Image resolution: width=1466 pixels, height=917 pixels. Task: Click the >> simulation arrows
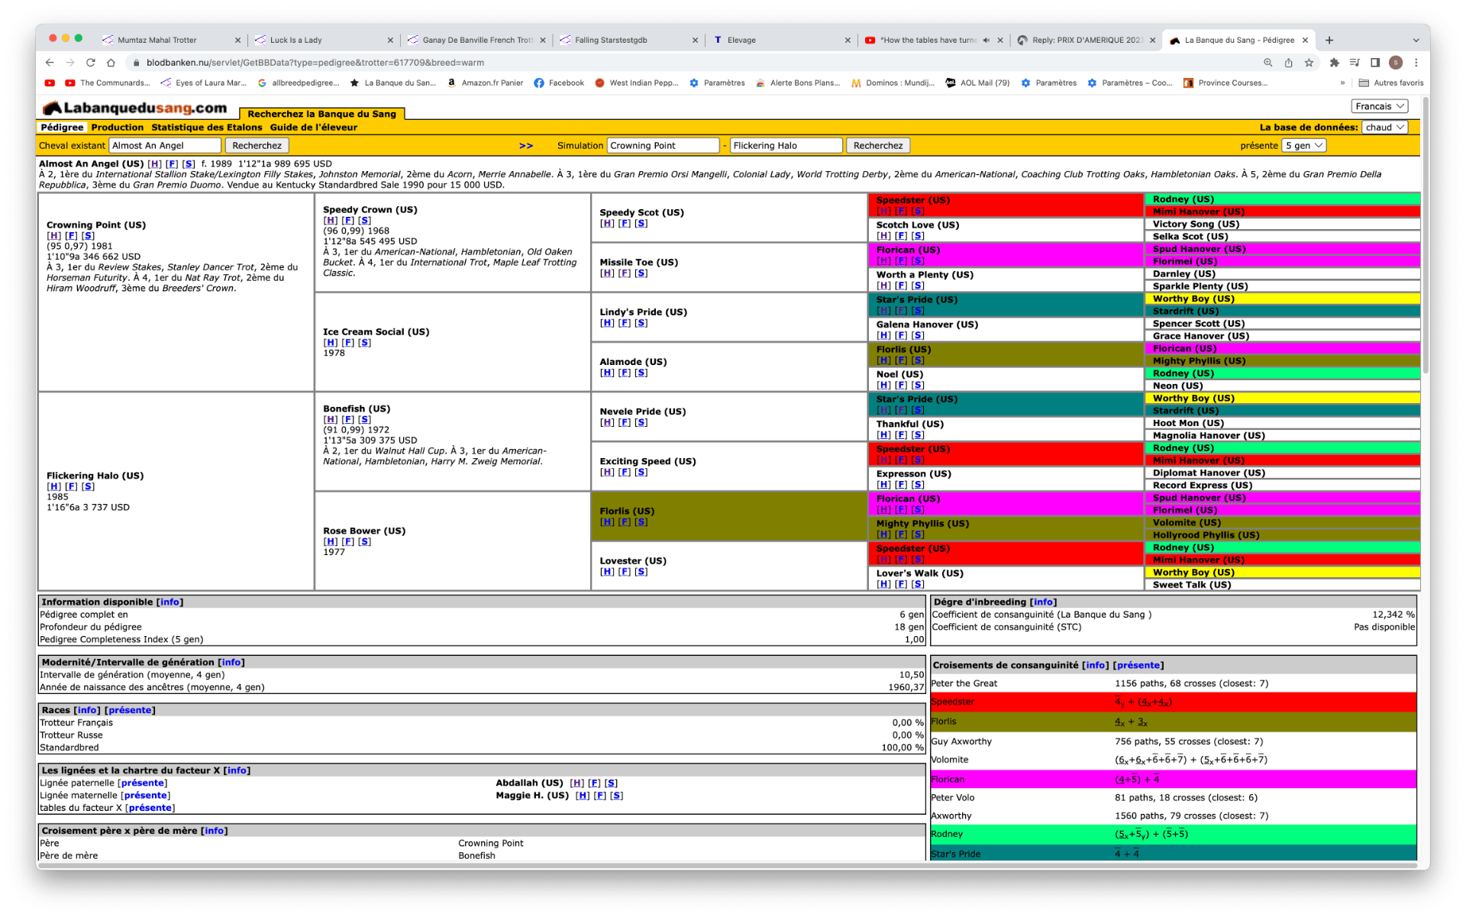(526, 145)
